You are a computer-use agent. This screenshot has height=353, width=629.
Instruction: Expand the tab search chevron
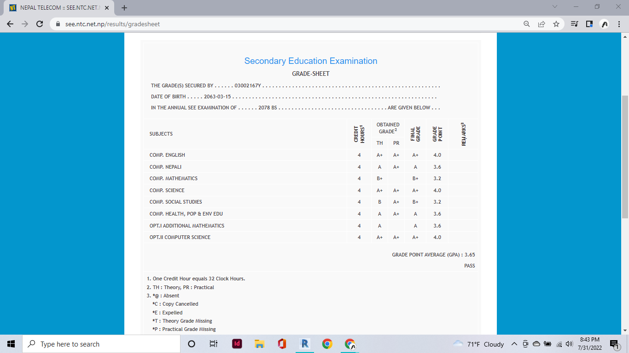[x=554, y=7]
